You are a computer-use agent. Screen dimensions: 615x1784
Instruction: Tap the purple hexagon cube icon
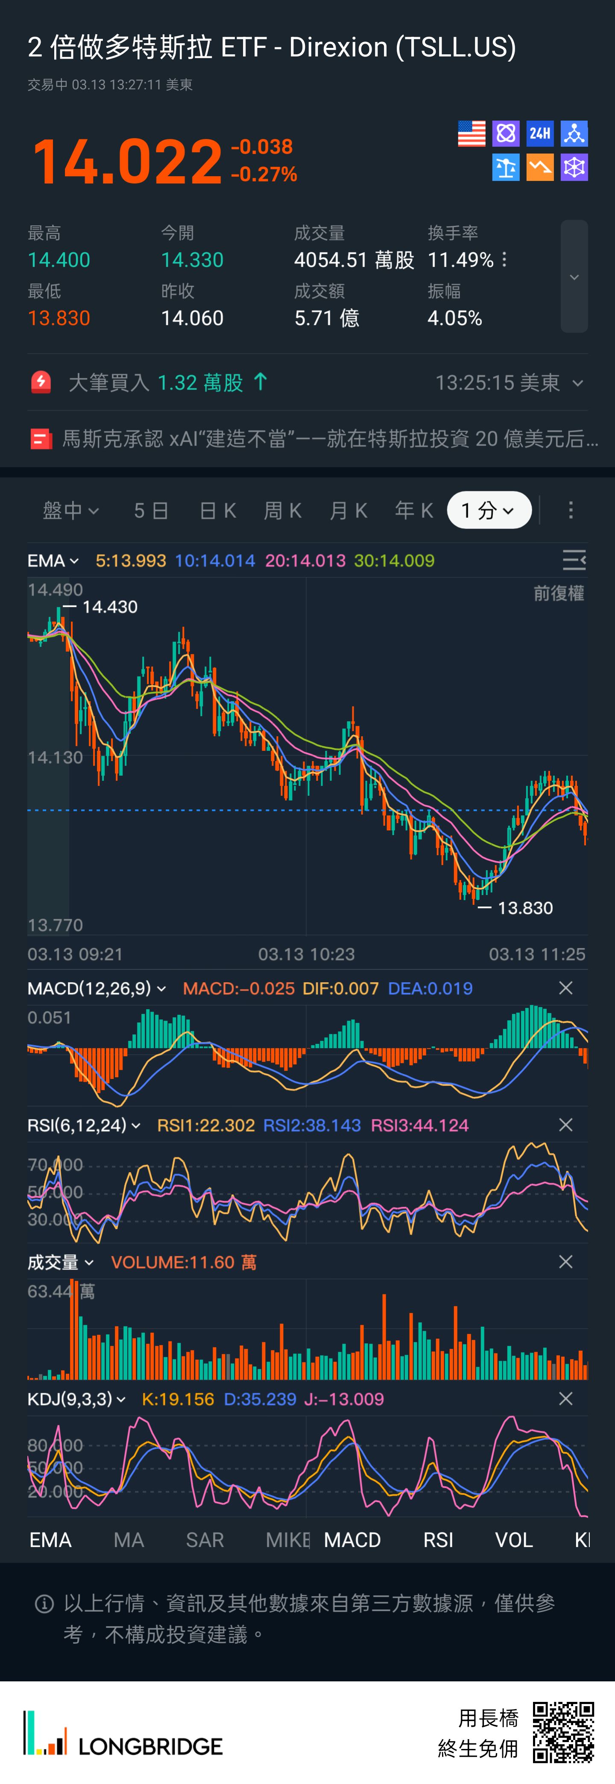point(574,168)
